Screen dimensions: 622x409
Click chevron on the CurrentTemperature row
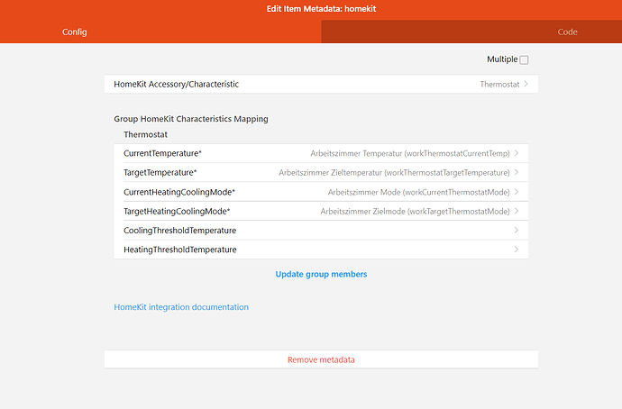point(517,153)
